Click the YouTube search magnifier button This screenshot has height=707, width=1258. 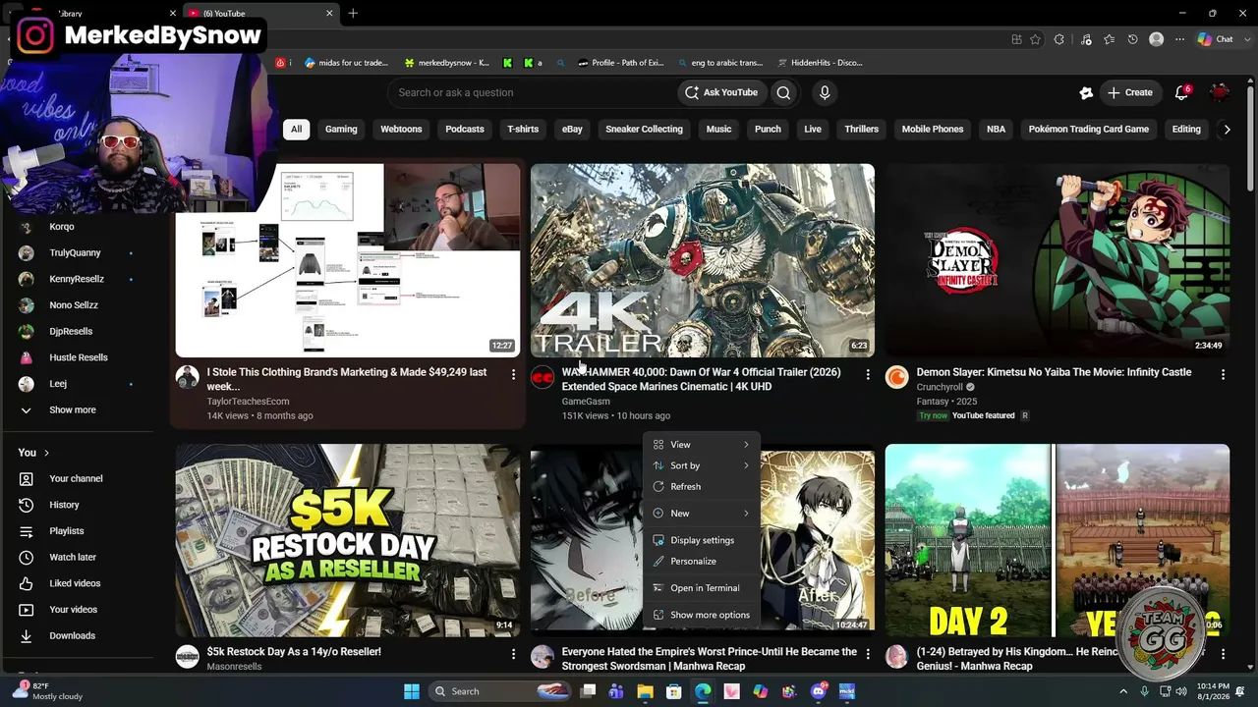coord(783,92)
